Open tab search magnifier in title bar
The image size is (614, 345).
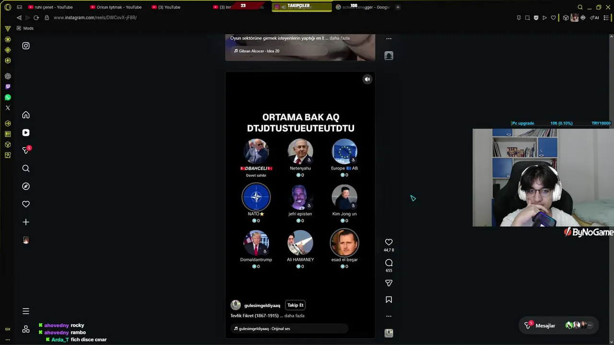pos(580,7)
